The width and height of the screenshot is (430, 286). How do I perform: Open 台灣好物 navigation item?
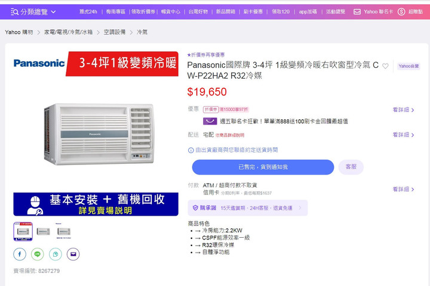pyautogui.click(x=198, y=12)
